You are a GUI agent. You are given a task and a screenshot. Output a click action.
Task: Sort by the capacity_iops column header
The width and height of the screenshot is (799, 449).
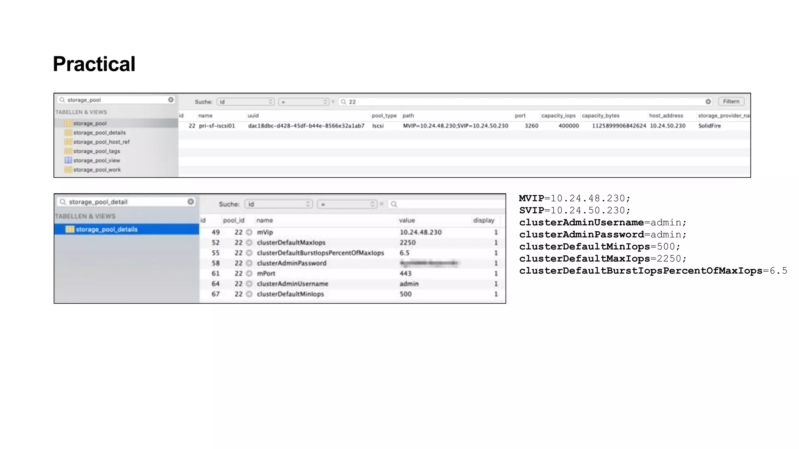click(x=558, y=116)
